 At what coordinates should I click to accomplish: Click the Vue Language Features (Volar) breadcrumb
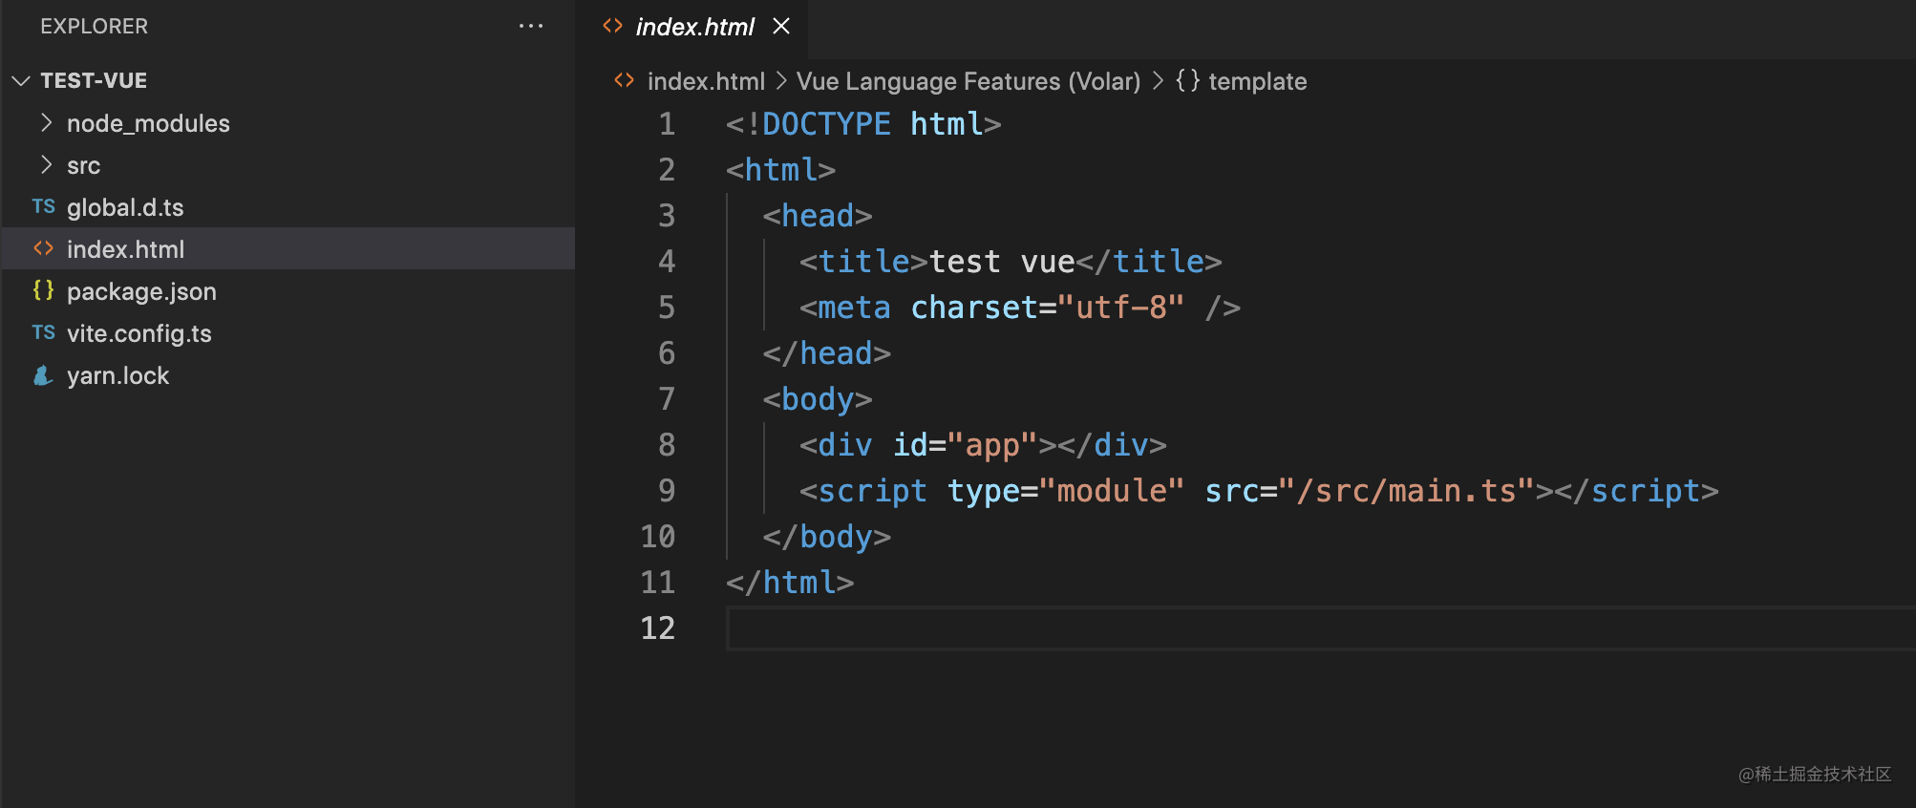(968, 81)
